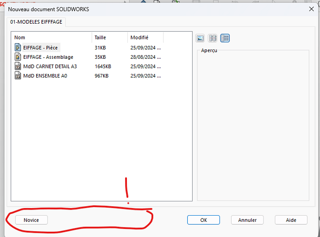
Task: Close the Nouveau document SOLIDWORKS dialog
Action: click(311, 9)
